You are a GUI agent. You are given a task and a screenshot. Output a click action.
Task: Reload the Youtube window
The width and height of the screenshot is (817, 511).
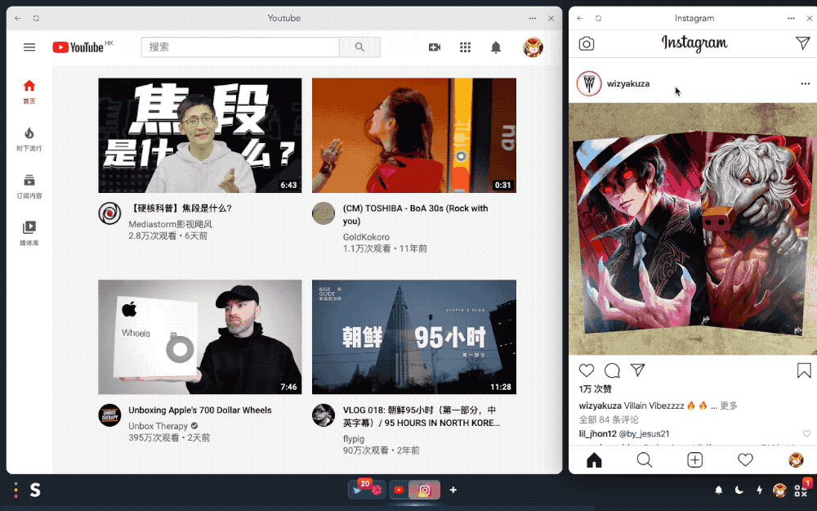36,18
